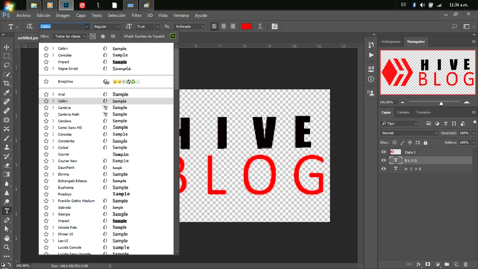Open the Texto menu
The height and width of the screenshot is (269, 478).
[97, 15]
